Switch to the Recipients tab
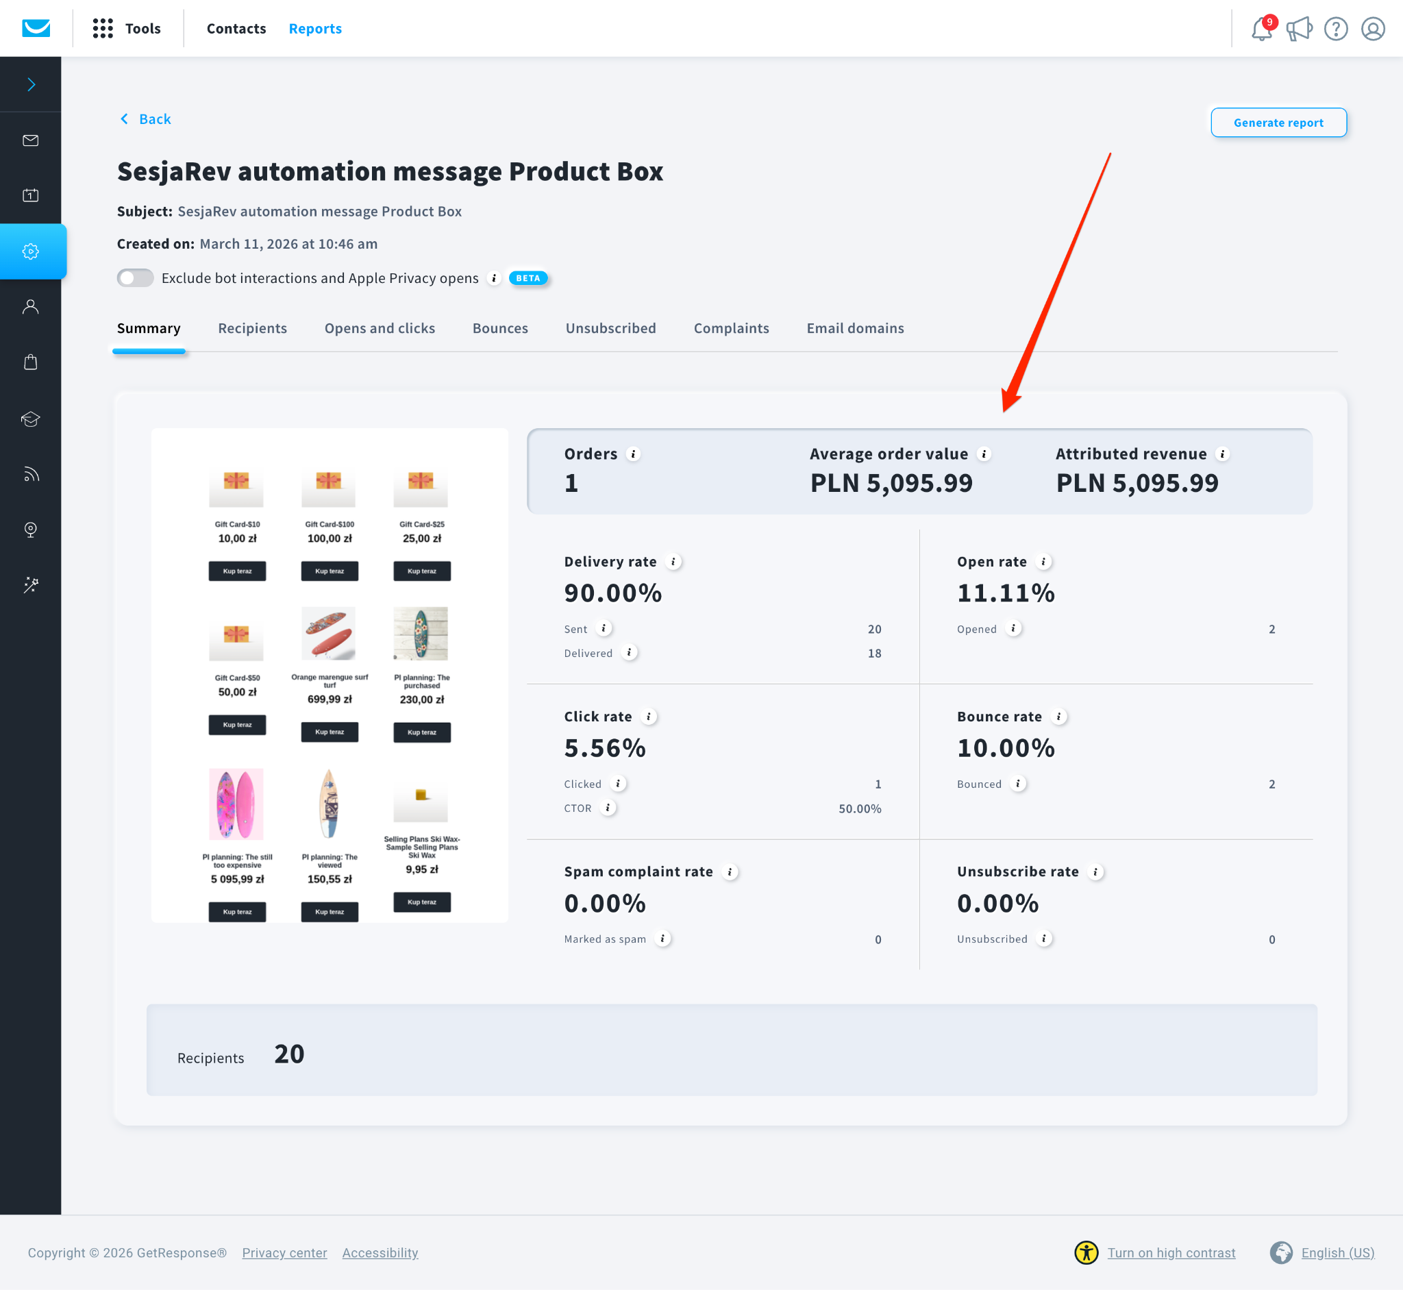Viewport: 1403px width, 1290px height. 252,328
